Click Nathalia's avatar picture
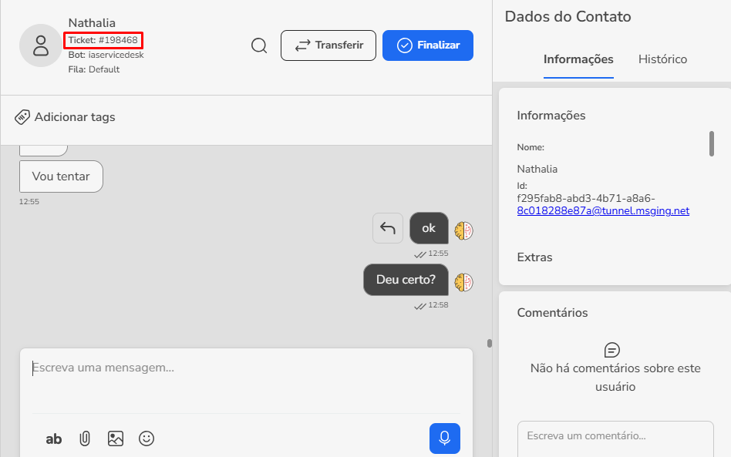Image resolution: width=731 pixels, height=457 pixels. point(40,45)
